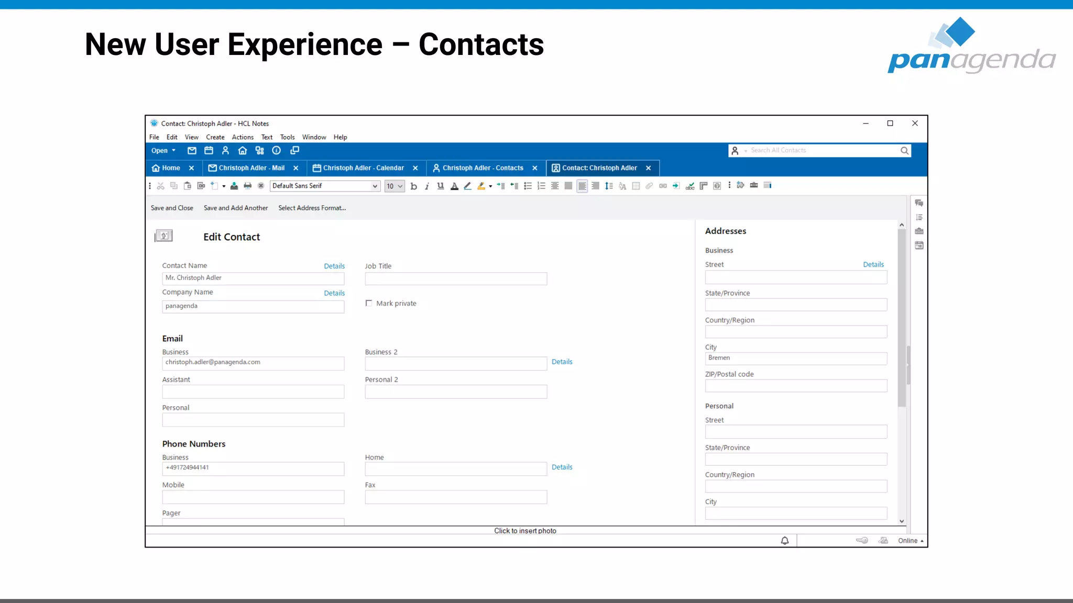Click the outdent icon
This screenshot has width=1073, height=603.
(x=514, y=186)
